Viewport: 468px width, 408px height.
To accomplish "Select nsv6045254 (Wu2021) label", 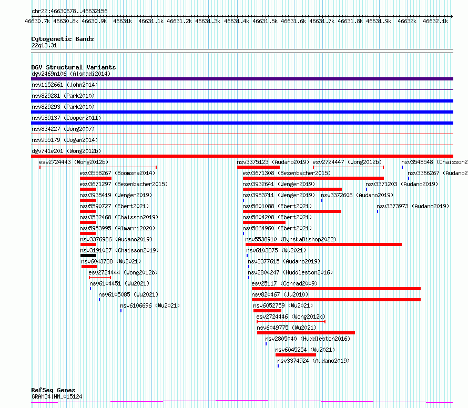I will 305,350.
